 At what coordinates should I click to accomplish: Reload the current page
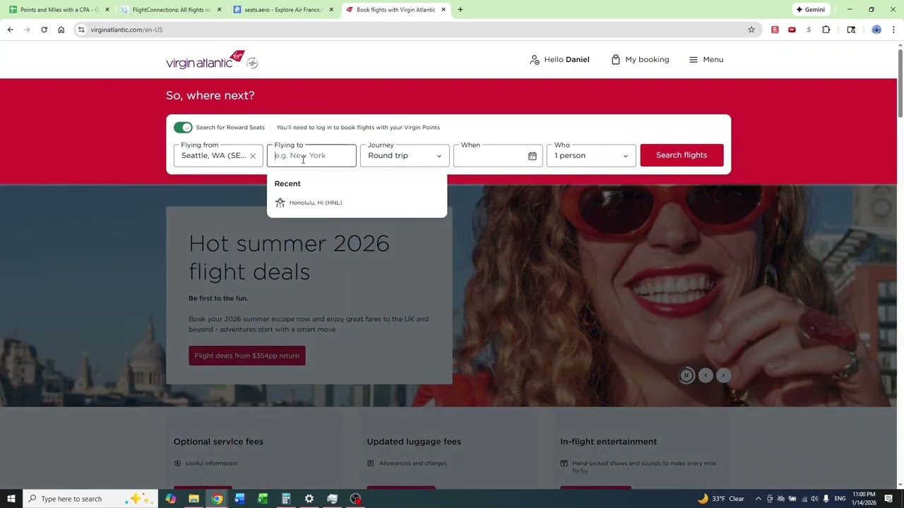[x=44, y=30]
